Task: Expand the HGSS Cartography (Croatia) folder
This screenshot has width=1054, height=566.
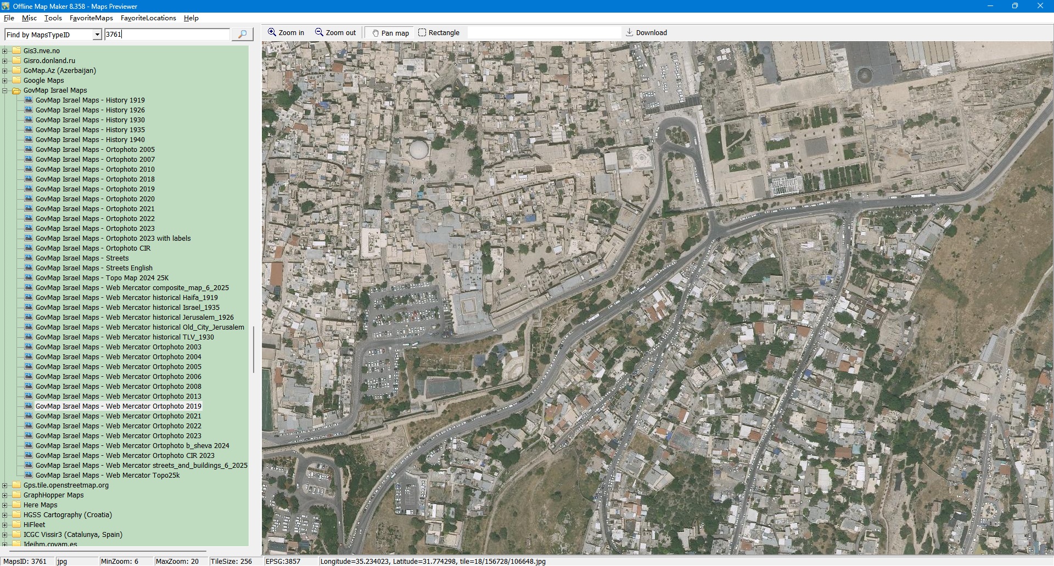Action: (x=5, y=515)
